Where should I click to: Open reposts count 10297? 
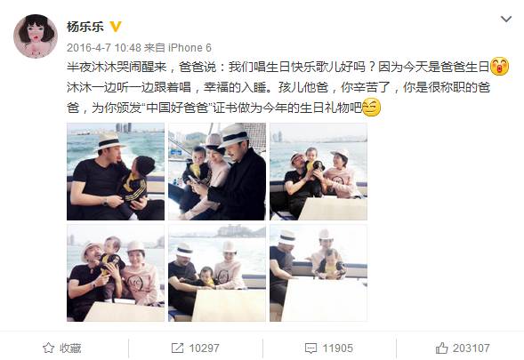click(x=196, y=348)
